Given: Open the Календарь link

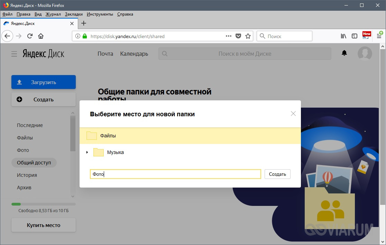Looking at the screenshot, I should pyautogui.click(x=134, y=54).
